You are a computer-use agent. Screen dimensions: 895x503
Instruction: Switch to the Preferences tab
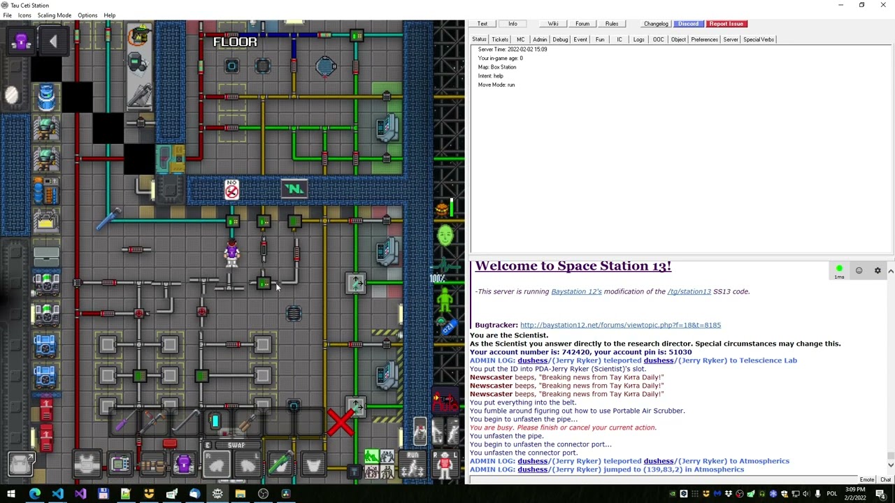704,40
